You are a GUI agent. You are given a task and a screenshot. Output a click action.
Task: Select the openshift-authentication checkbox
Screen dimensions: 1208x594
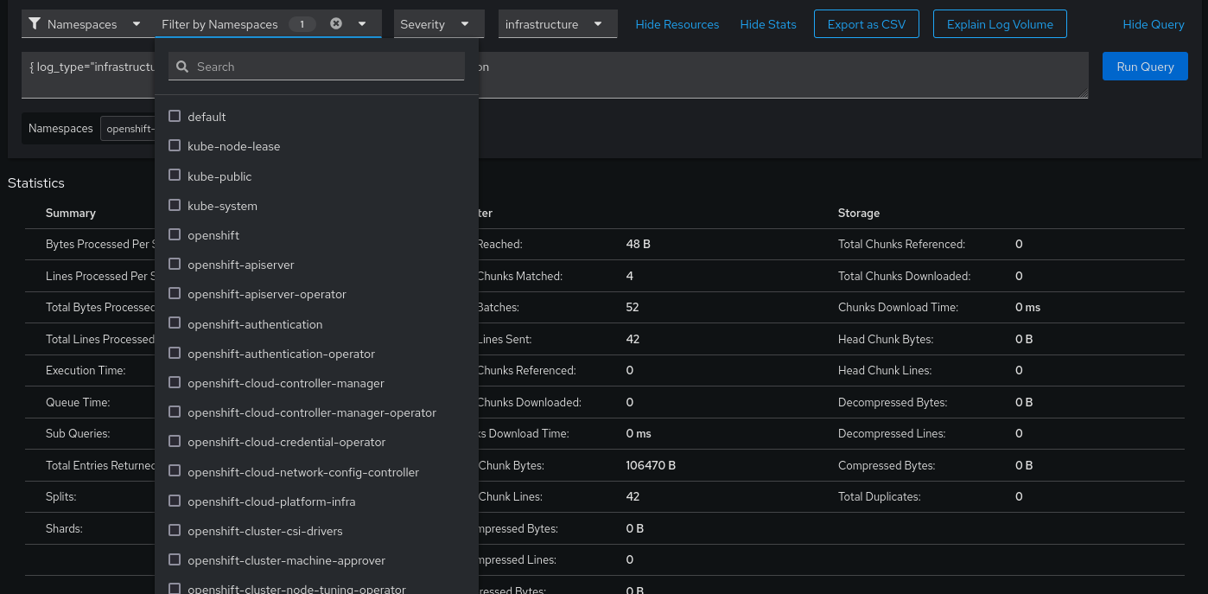(175, 323)
